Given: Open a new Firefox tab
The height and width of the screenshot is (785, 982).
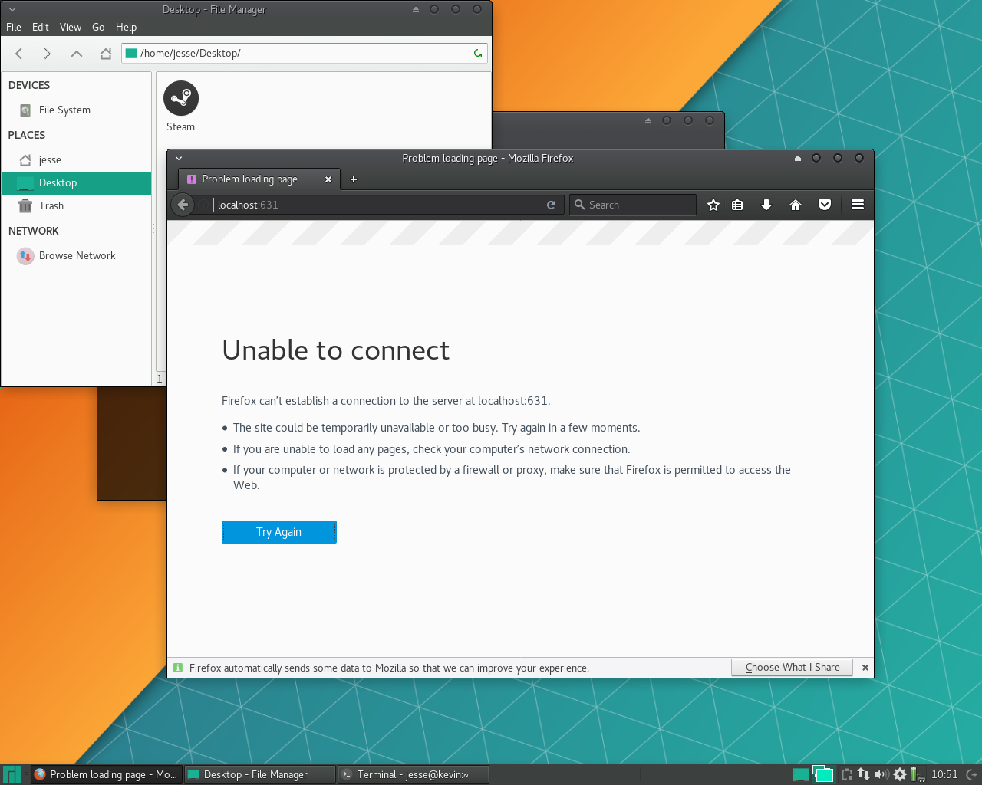Looking at the screenshot, I should pos(354,179).
